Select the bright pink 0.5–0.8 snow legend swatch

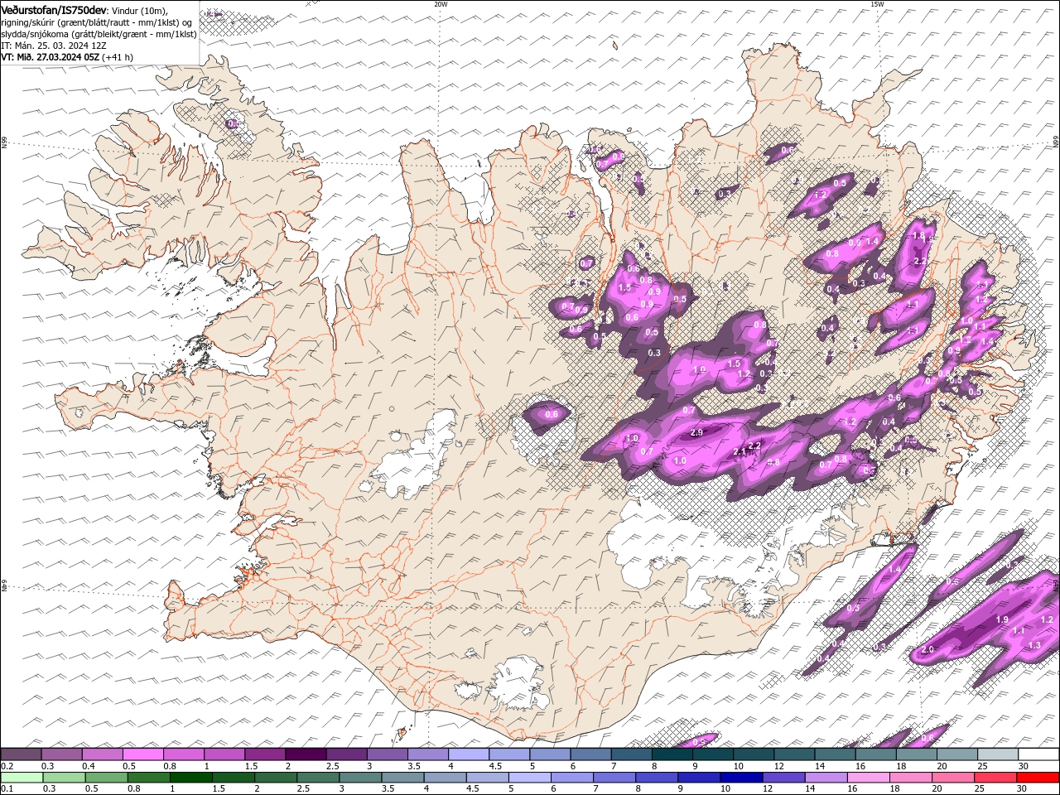click(x=143, y=754)
